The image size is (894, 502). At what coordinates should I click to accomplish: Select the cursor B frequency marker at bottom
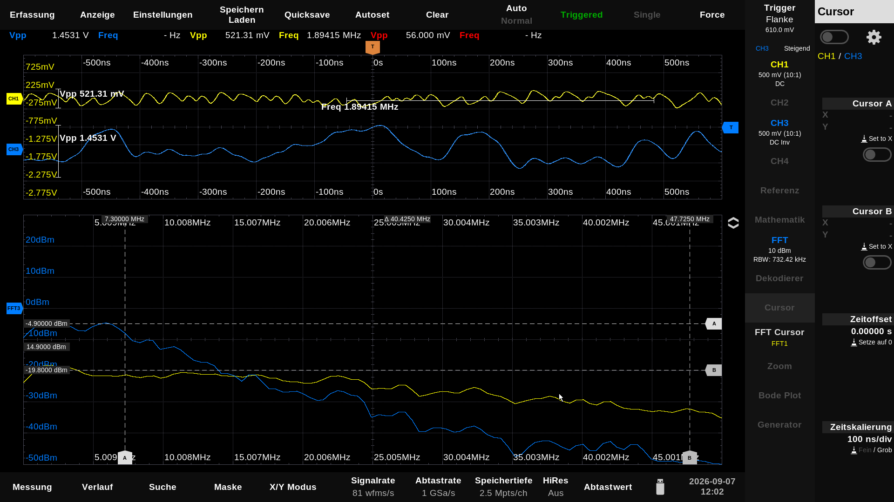point(690,457)
